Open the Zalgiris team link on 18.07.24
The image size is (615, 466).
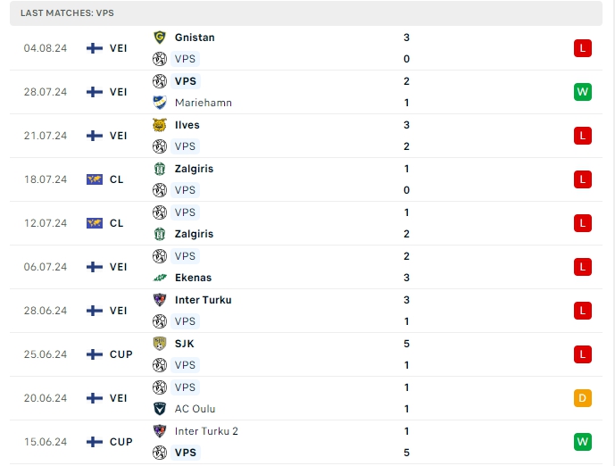[x=194, y=169]
